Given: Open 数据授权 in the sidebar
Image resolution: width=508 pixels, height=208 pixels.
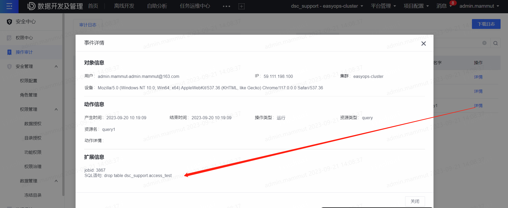Looking at the screenshot, I should [x=33, y=124].
